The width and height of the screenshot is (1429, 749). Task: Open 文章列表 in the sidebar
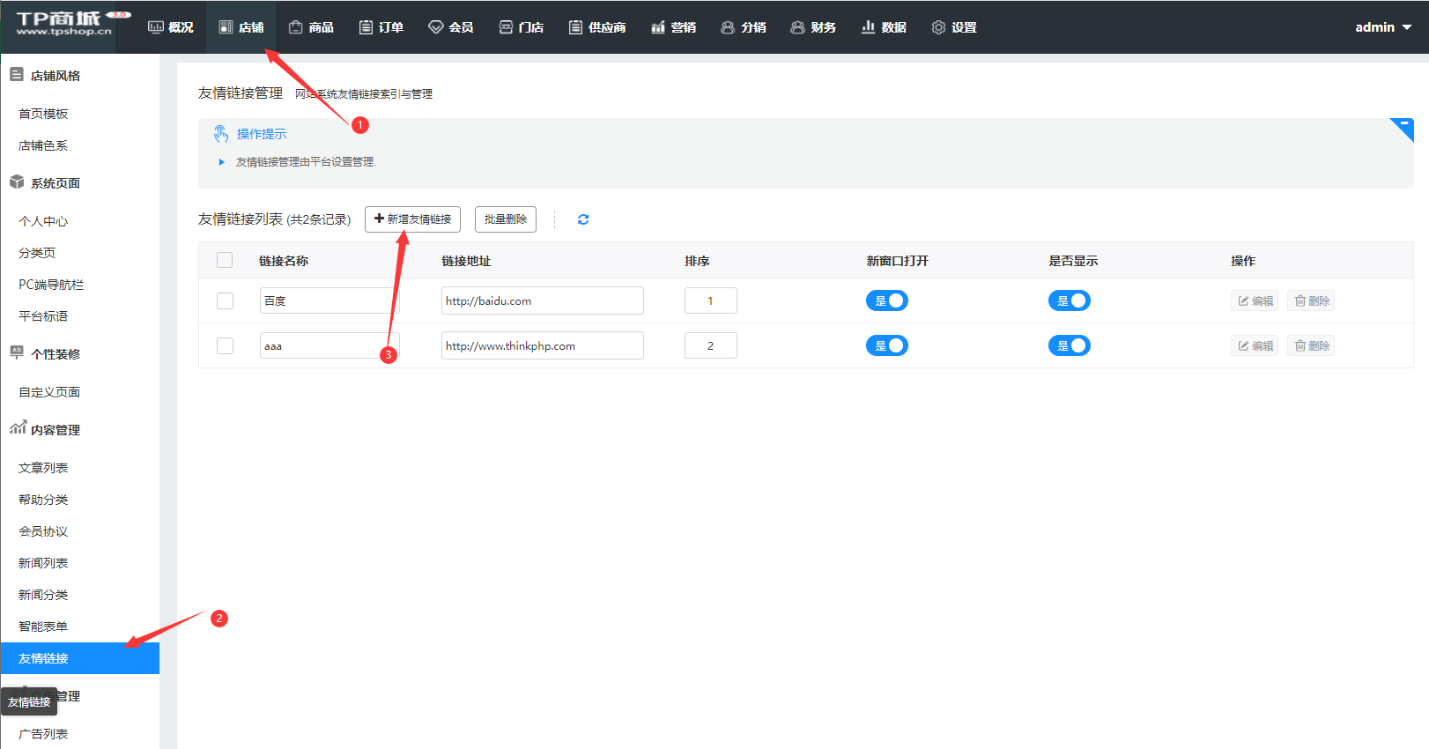(43, 468)
